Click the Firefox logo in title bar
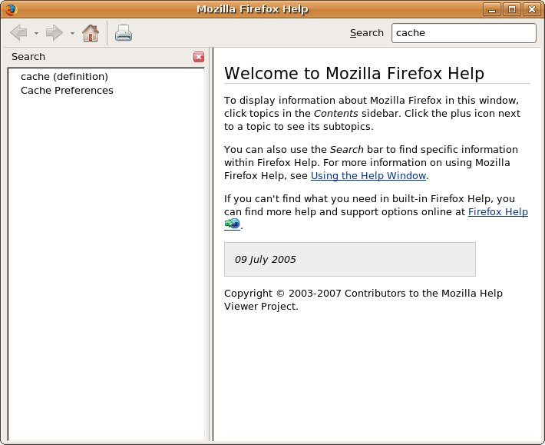The image size is (545, 445). [11, 9]
